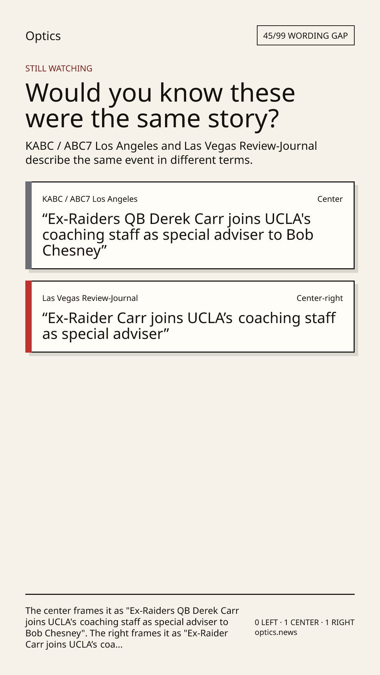Click the KABC / ABC7 Los Angeles source name

pos(90,199)
